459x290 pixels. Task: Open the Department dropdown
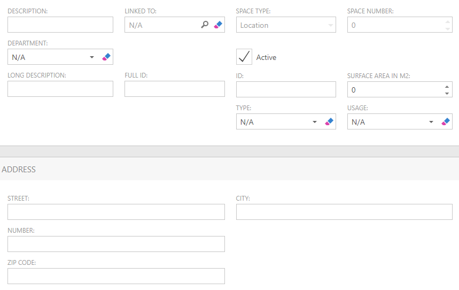[92, 57]
